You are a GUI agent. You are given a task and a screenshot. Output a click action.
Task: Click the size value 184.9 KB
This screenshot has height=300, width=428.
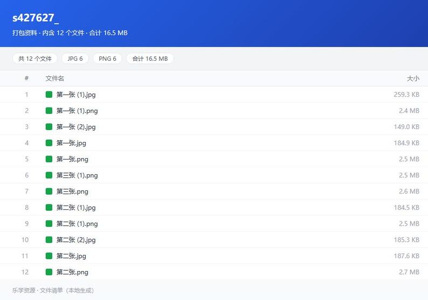[x=406, y=143]
